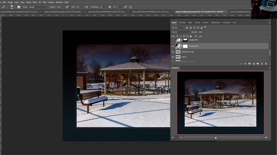Open smoothing options gear icon

[110, 7]
